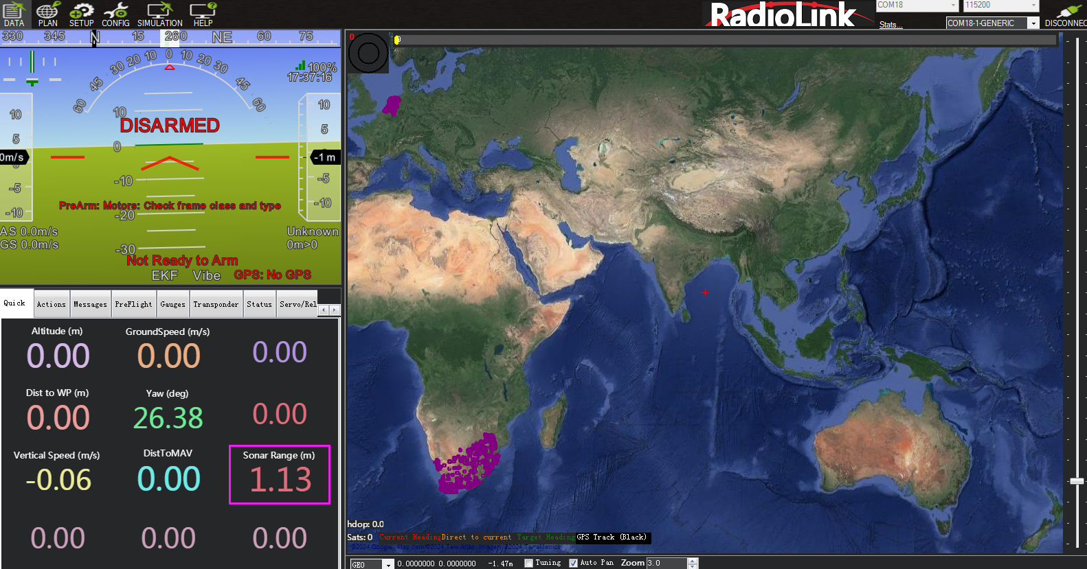Click the SETUP gear icon
Image resolution: width=1087 pixels, height=569 pixels.
(x=81, y=14)
